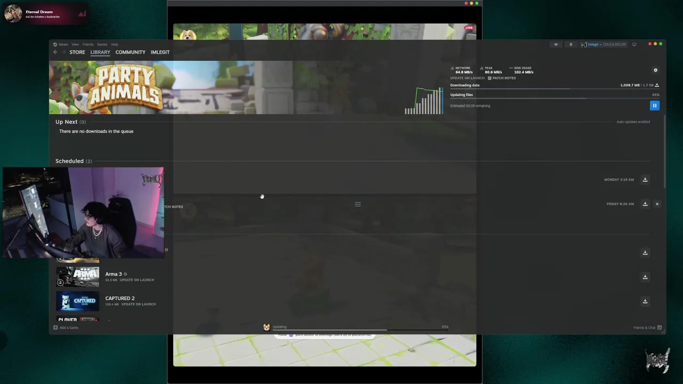The image size is (683, 384).
Task: Click the Estimated 00:09 remaining text
Action: point(470,106)
